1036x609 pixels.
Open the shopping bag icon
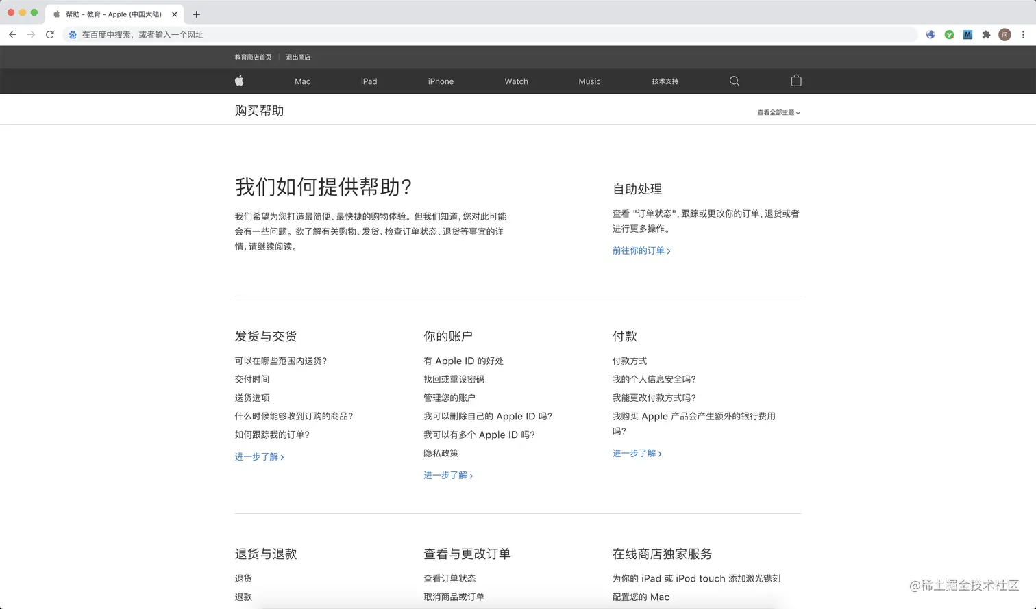tap(796, 81)
